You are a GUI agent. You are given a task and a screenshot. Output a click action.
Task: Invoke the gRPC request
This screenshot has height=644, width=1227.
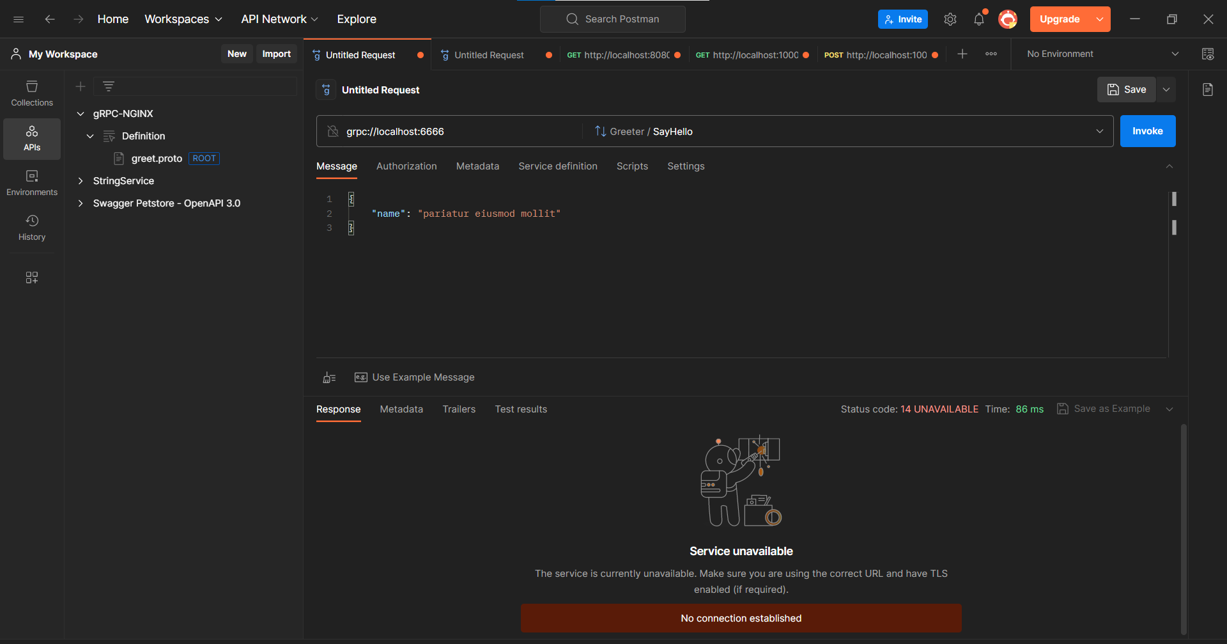(1147, 131)
